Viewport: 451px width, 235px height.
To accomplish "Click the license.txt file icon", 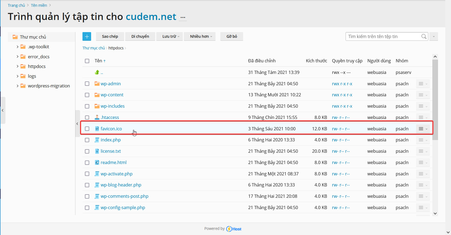I will 97,151.
